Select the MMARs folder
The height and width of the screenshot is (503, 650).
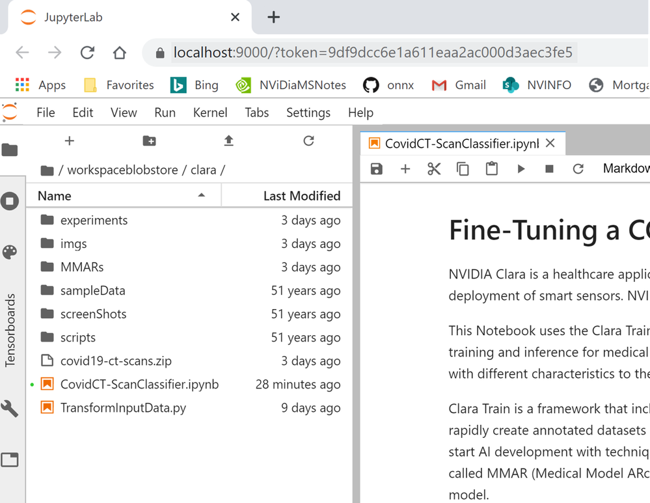pyautogui.click(x=189, y=267)
